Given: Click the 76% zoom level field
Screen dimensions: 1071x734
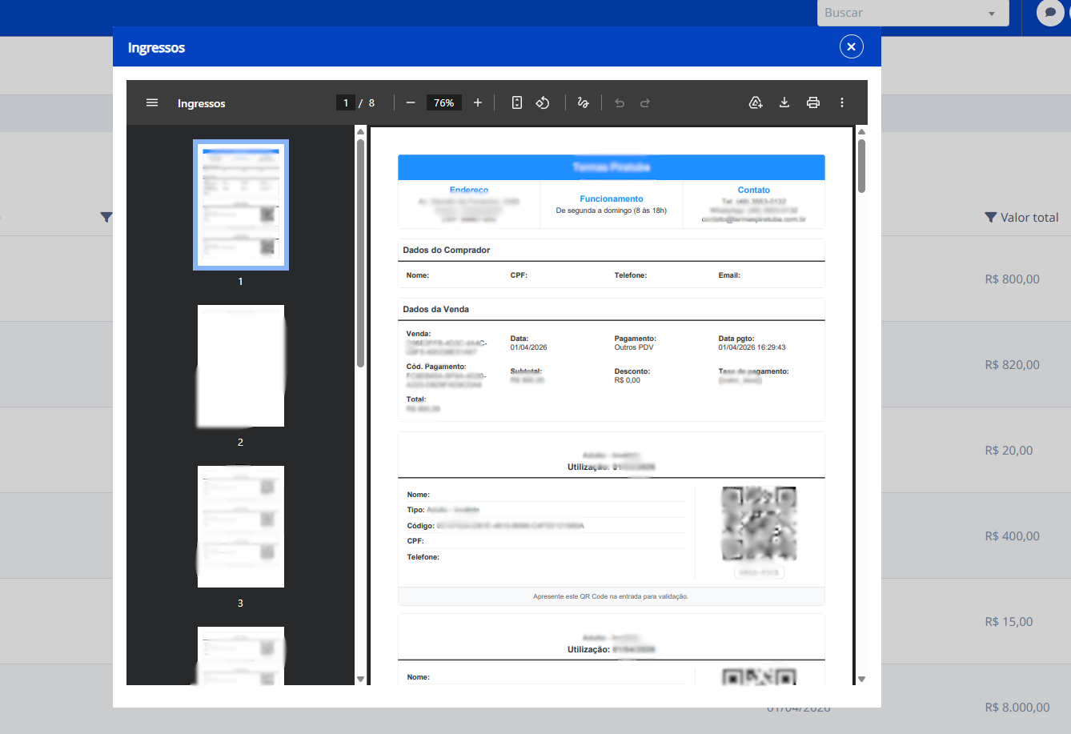Looking at the screenshot, I should (443, 102).
